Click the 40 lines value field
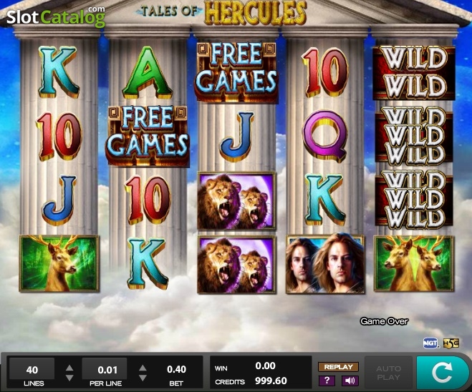Image resolution: width=472 pixels, height=392 pixels. pos(32,369)
